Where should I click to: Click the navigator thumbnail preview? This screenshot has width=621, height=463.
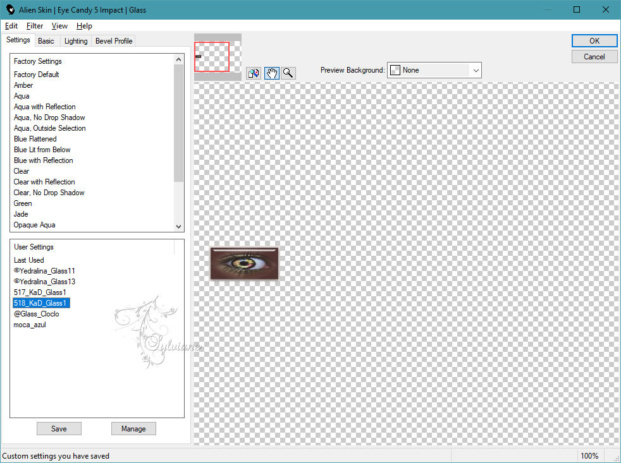click(218, 57)
